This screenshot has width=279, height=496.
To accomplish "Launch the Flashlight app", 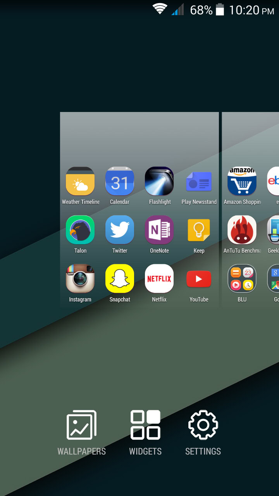I will coord(159,181).
